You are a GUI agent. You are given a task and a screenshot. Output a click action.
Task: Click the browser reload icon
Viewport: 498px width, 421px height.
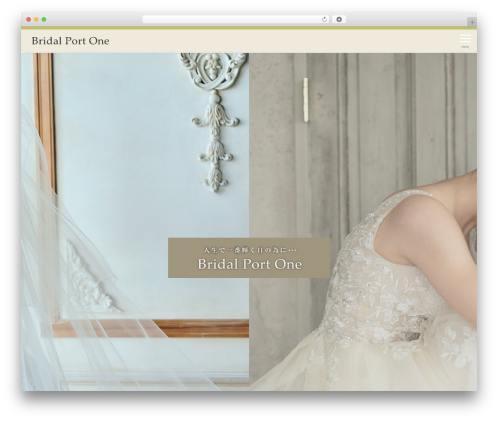(324, 20)
